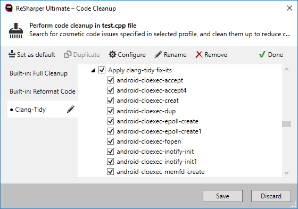Viewport: 298px width, 209px height.
Task: Select Built-in: Reformat Code profile
Action: pos(43,91)
